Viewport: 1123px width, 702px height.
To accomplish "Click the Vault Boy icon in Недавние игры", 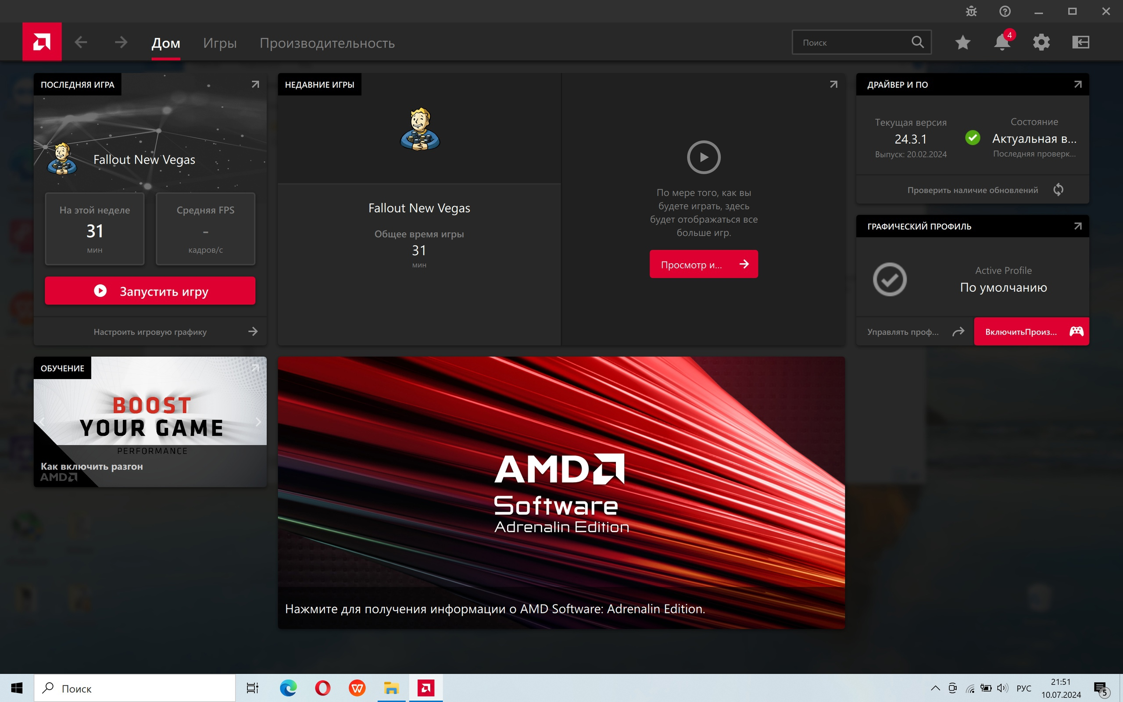I will click(x=419, y=129).
